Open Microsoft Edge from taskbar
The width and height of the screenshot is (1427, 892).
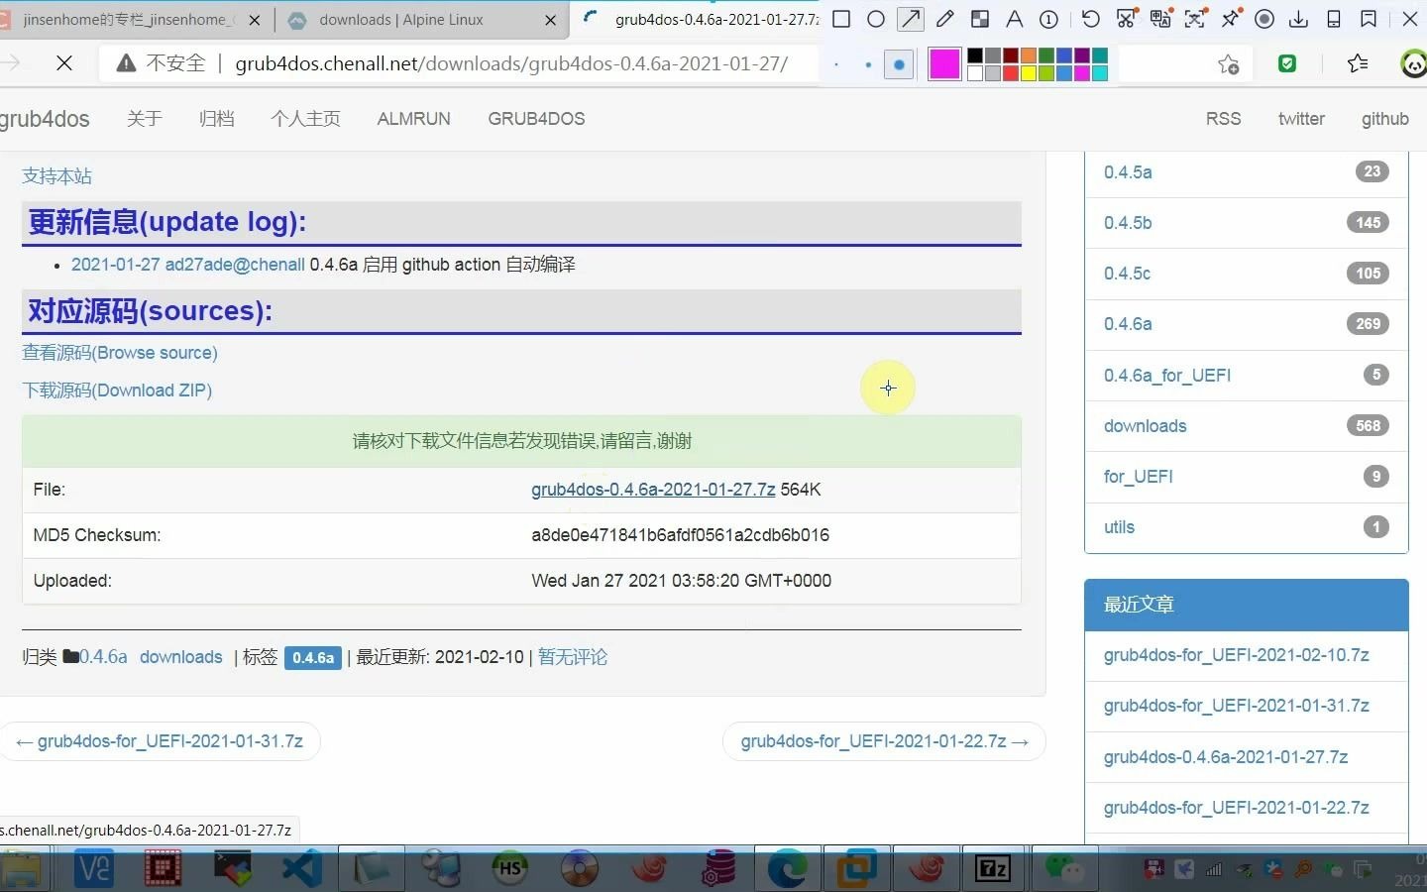point(787,869)
